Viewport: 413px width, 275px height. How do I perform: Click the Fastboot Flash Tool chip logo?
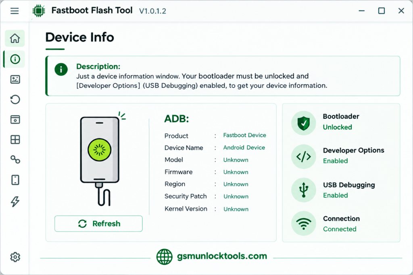[39, 11]
